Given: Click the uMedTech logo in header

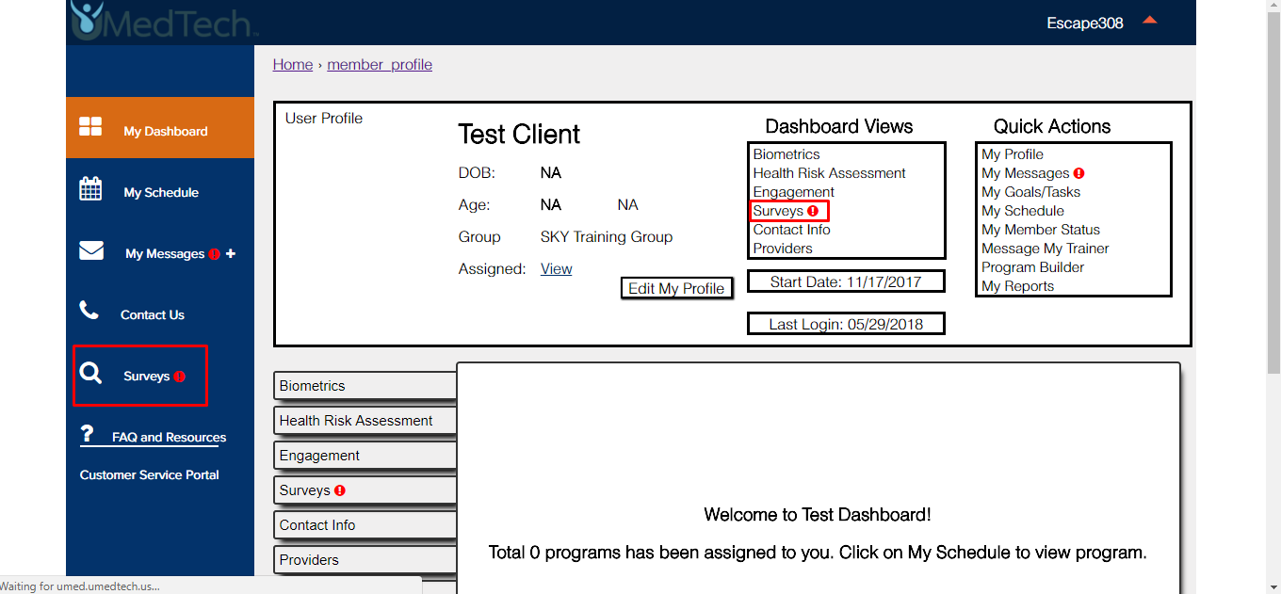Looking at the screenshot, I should point(164,20).
